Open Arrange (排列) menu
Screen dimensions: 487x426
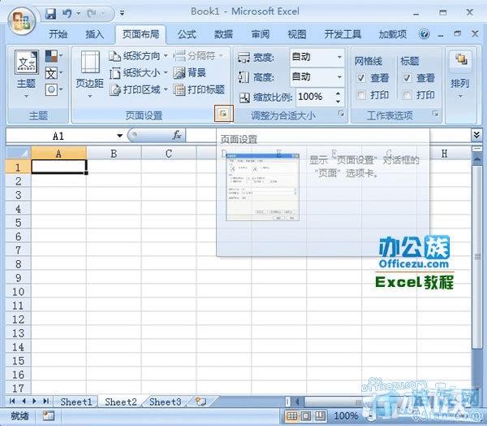[x=460, y=75]
